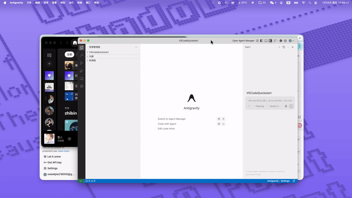Open settings gear in Antigravity title bar

point(285,40)
